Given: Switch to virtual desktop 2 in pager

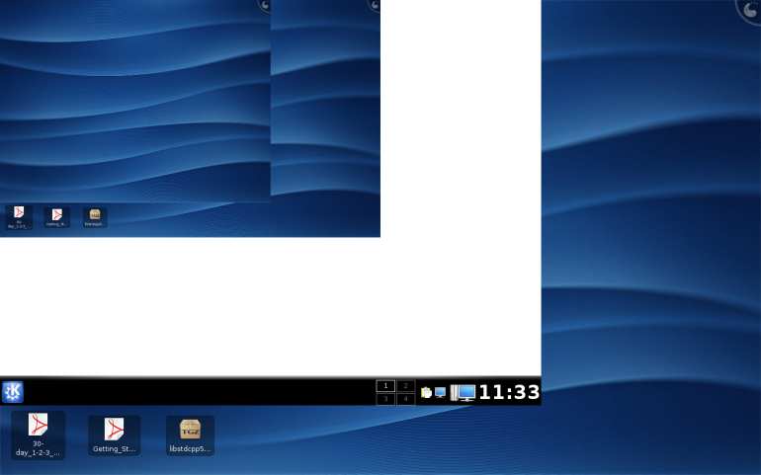Looking at the screenshot, I should (405, 386).
